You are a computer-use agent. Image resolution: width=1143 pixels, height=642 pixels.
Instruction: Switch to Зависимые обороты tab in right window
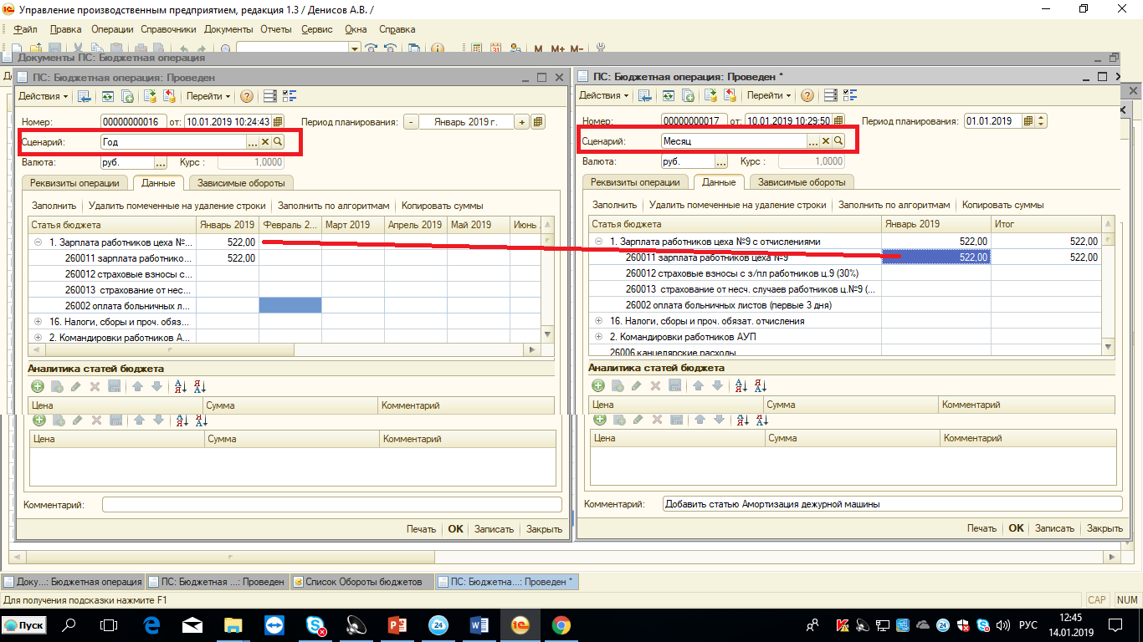coord(802,182)
